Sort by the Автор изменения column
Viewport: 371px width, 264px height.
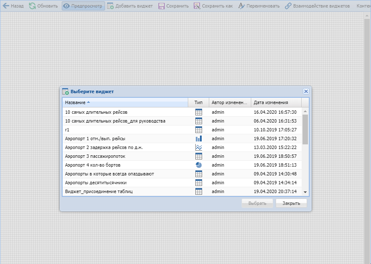click(230, 102)
